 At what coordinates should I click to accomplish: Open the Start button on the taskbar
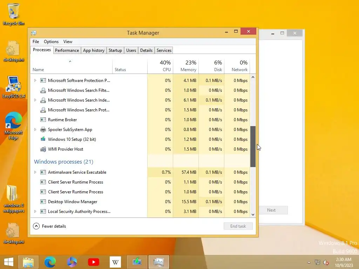(9, 262)
